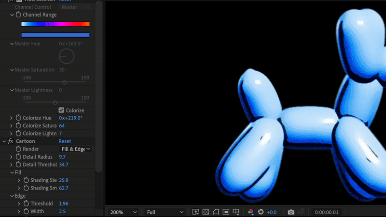Open the Full resolution dropdown

point(165,212)
